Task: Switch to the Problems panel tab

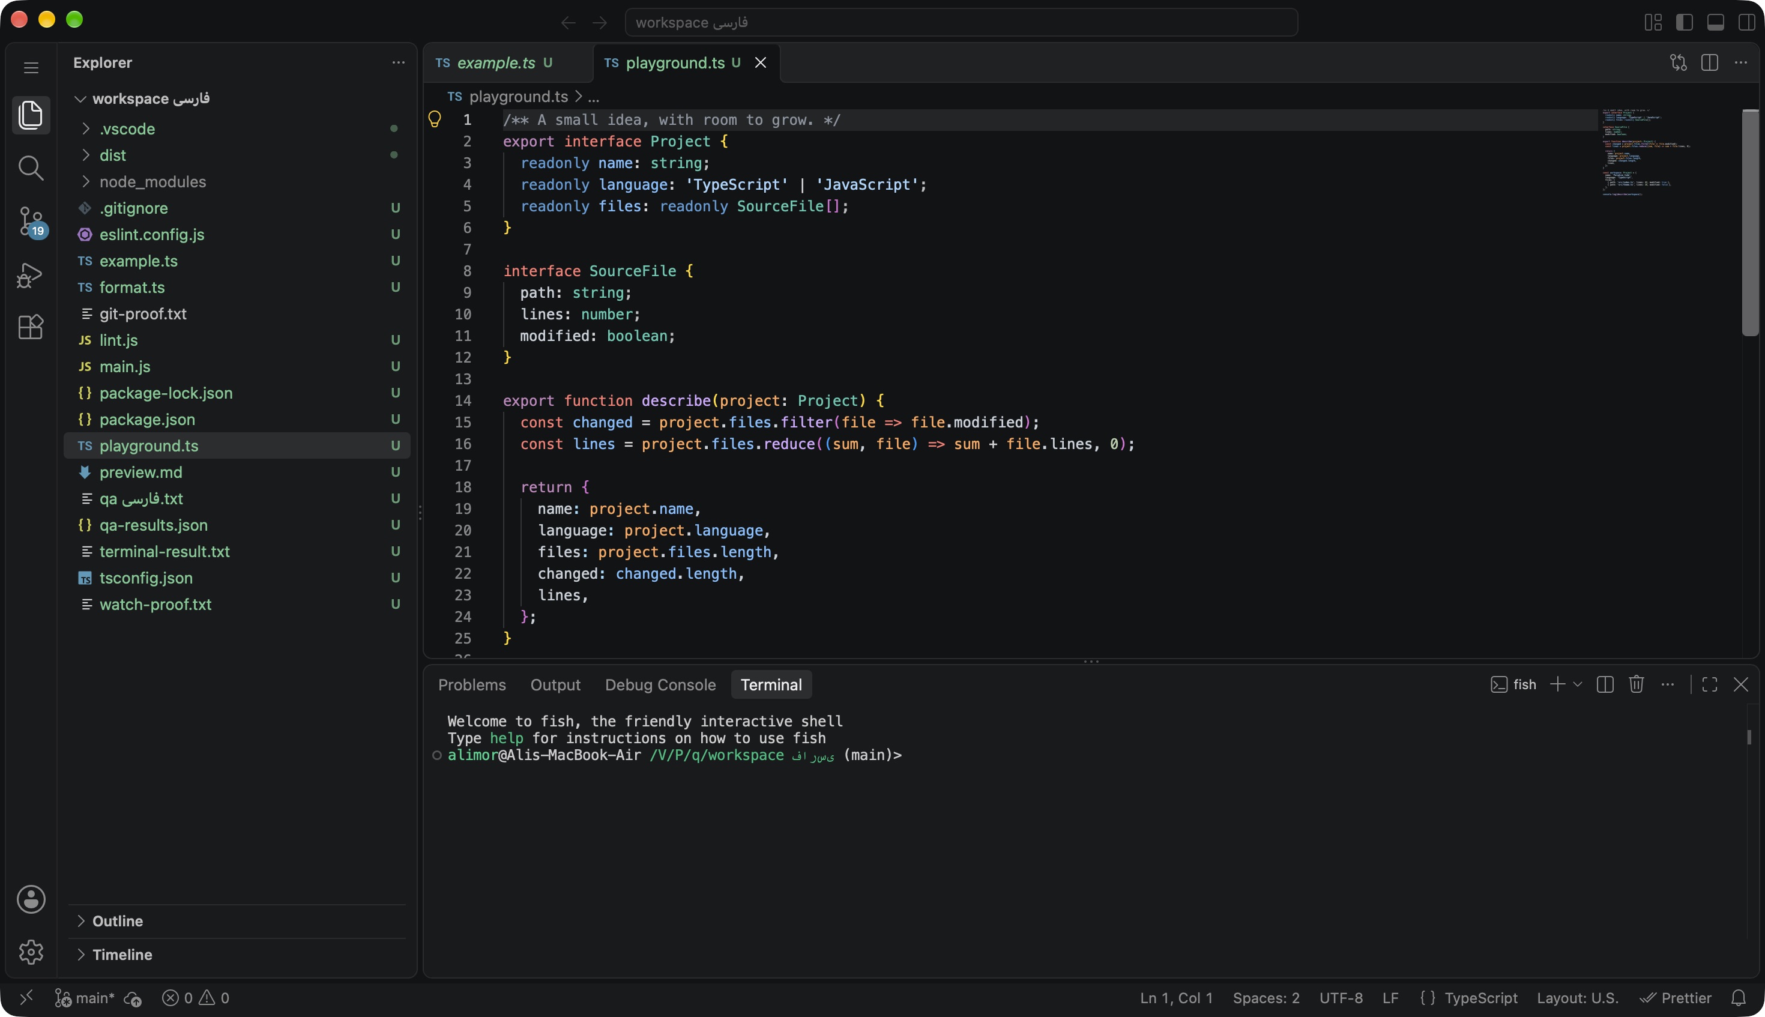Action: [471, 684]
